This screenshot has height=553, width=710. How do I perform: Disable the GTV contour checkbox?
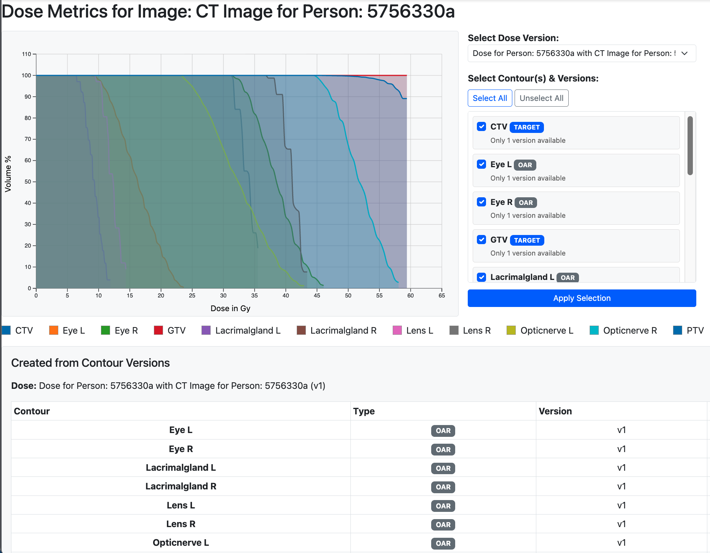481,240
